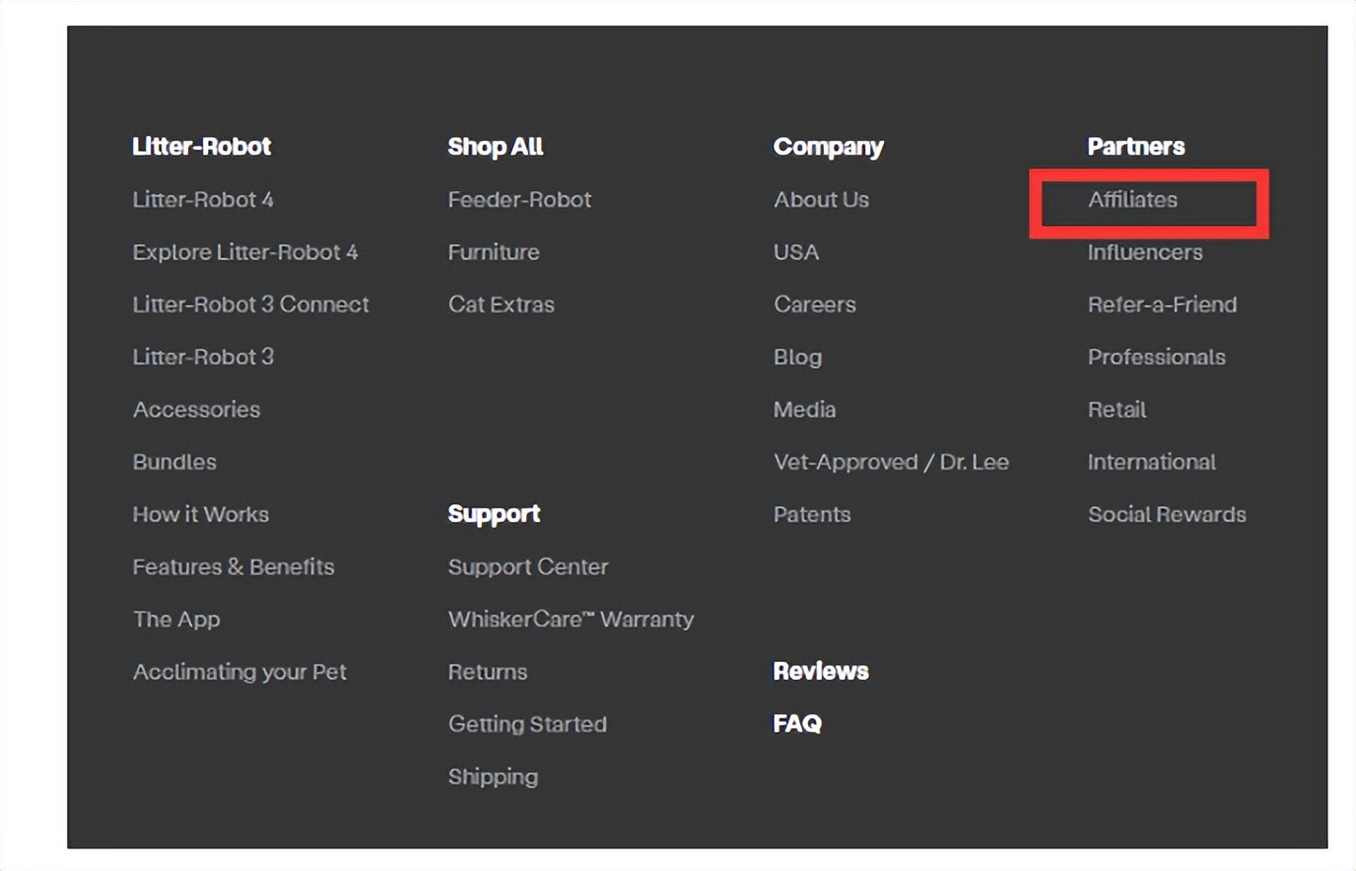Screen dimensions: 1356x871
Task: Open Vet-Approved / Dr. Lee link
Action: coord(891,462)
